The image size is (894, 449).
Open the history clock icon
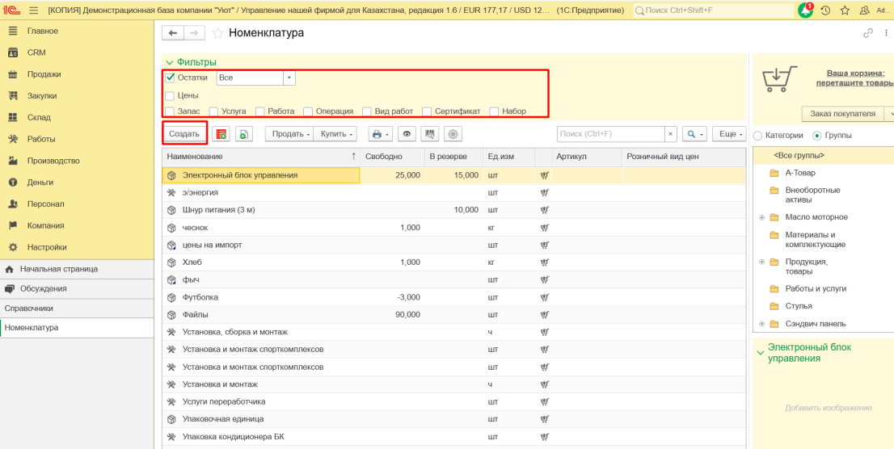coord(825,10)
